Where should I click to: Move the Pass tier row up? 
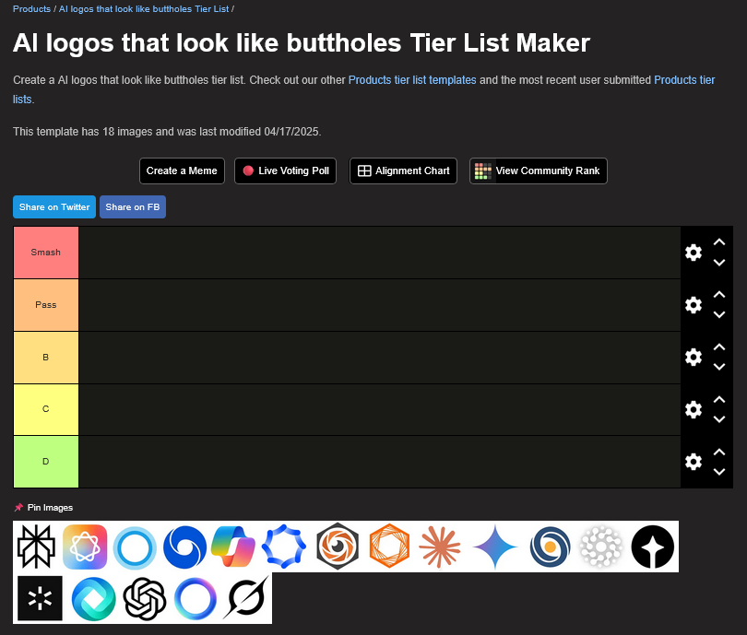tap(719, 295)
